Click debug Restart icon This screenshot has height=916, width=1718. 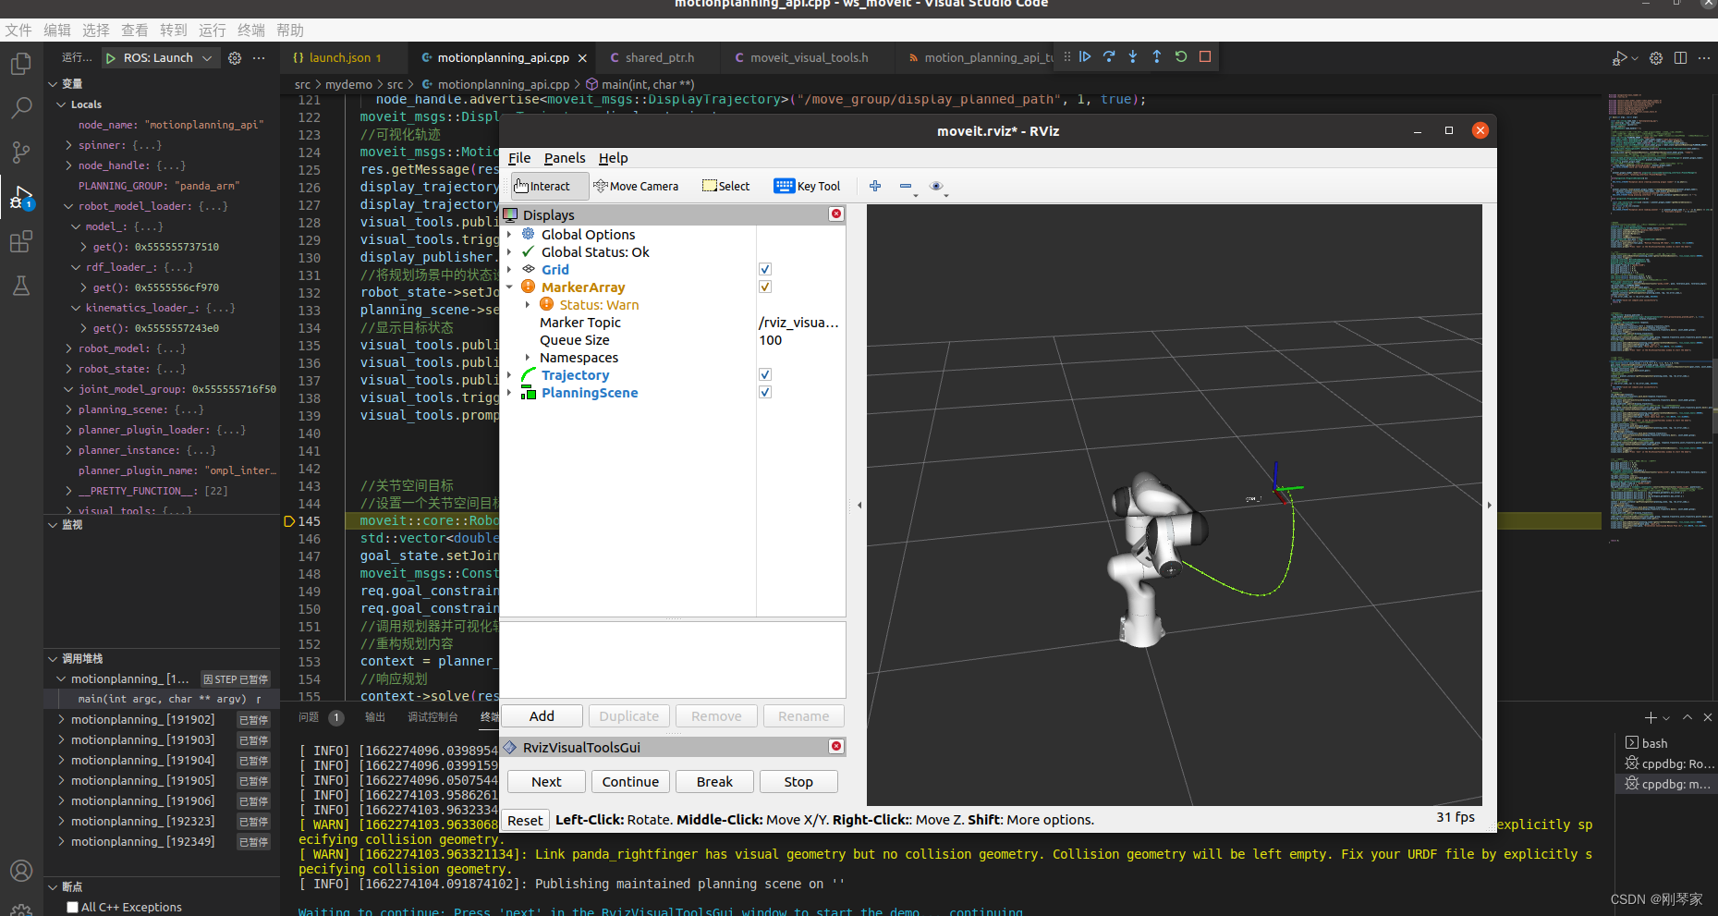[x=1181, y=57]
